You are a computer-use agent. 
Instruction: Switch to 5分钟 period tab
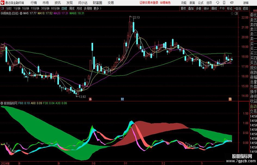tap(25, 8)
